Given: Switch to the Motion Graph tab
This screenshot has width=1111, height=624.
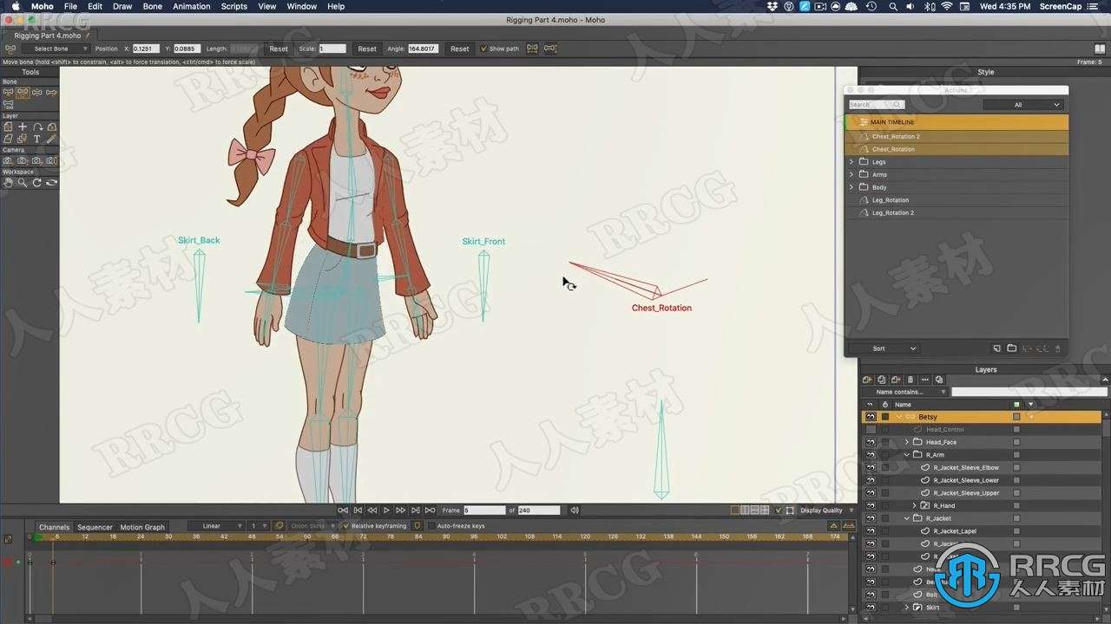Looking at the screenshot, I should point(142,527).
